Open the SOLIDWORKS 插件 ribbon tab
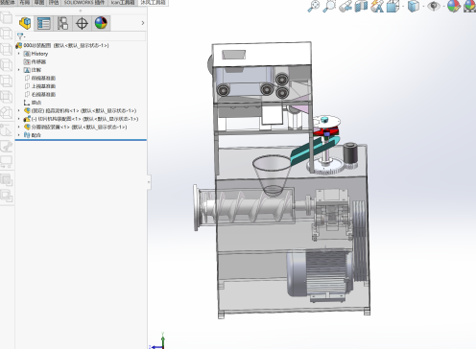This screenshot has height=349, width=476. (x=84, y=3)
